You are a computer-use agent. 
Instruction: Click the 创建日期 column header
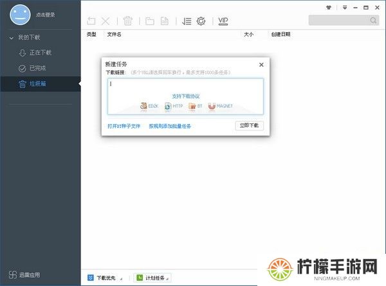pyautogui.click(x=280, y=35)
